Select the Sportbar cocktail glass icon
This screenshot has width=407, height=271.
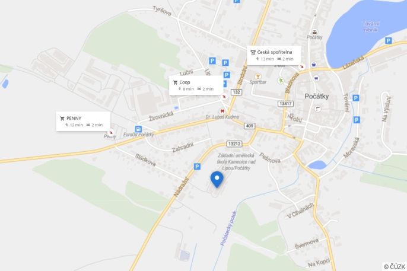pos(257,76)
